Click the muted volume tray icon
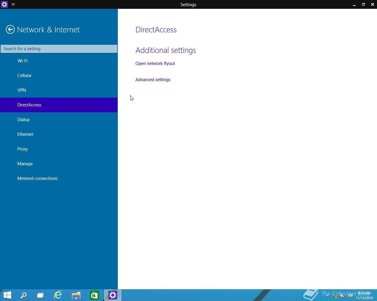This screenshot has height=301, width=377. [343, 295]
